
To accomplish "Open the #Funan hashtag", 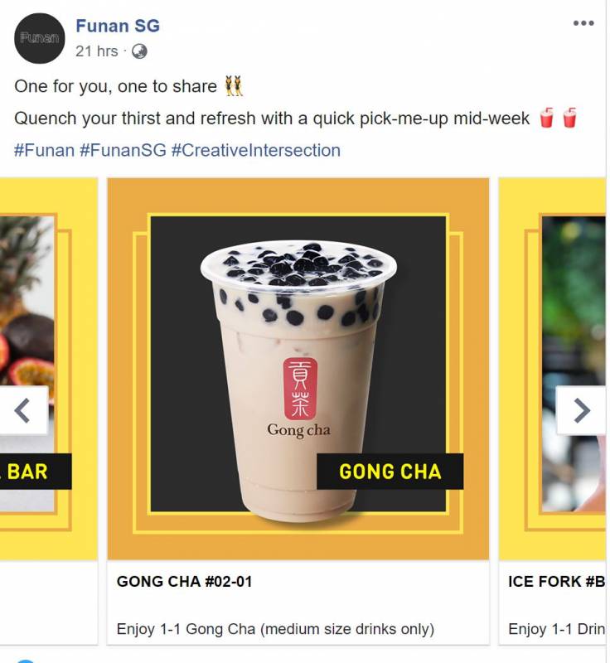I will click(45, 151).
